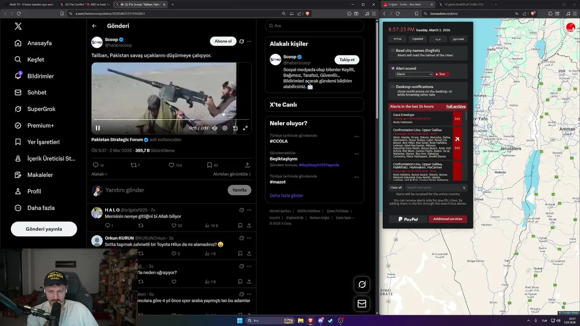Enter video fullscreen
The height and width of the screenshot is (326, 580).
[245, 128]
